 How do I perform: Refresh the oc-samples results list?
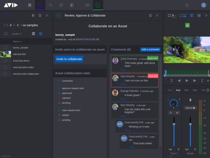[6, 34]
